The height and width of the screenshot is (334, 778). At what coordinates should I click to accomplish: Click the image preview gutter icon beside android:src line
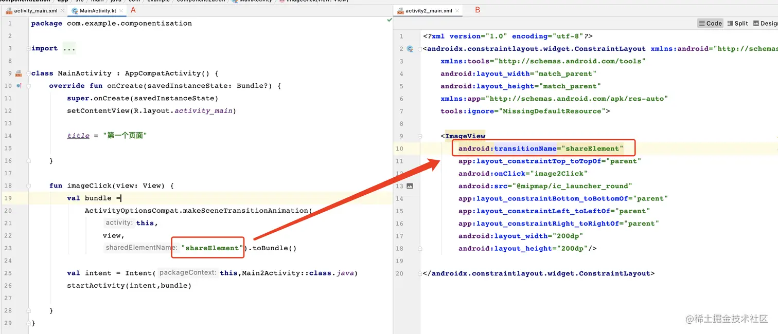point(410,186)
